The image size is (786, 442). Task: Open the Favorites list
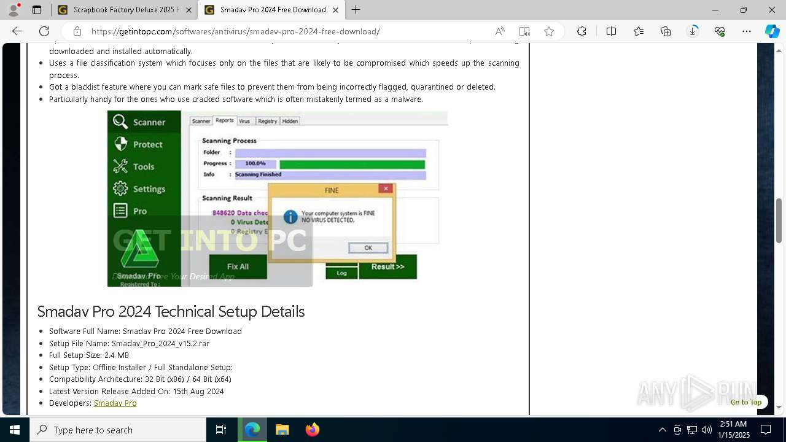coord(639,31)
